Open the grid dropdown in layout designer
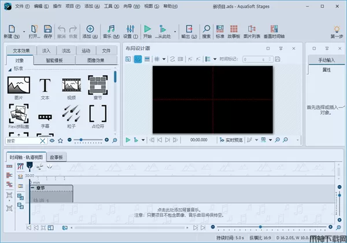This screenshot has width=347, height=243. pyautogui.click(x=163, y=59)
